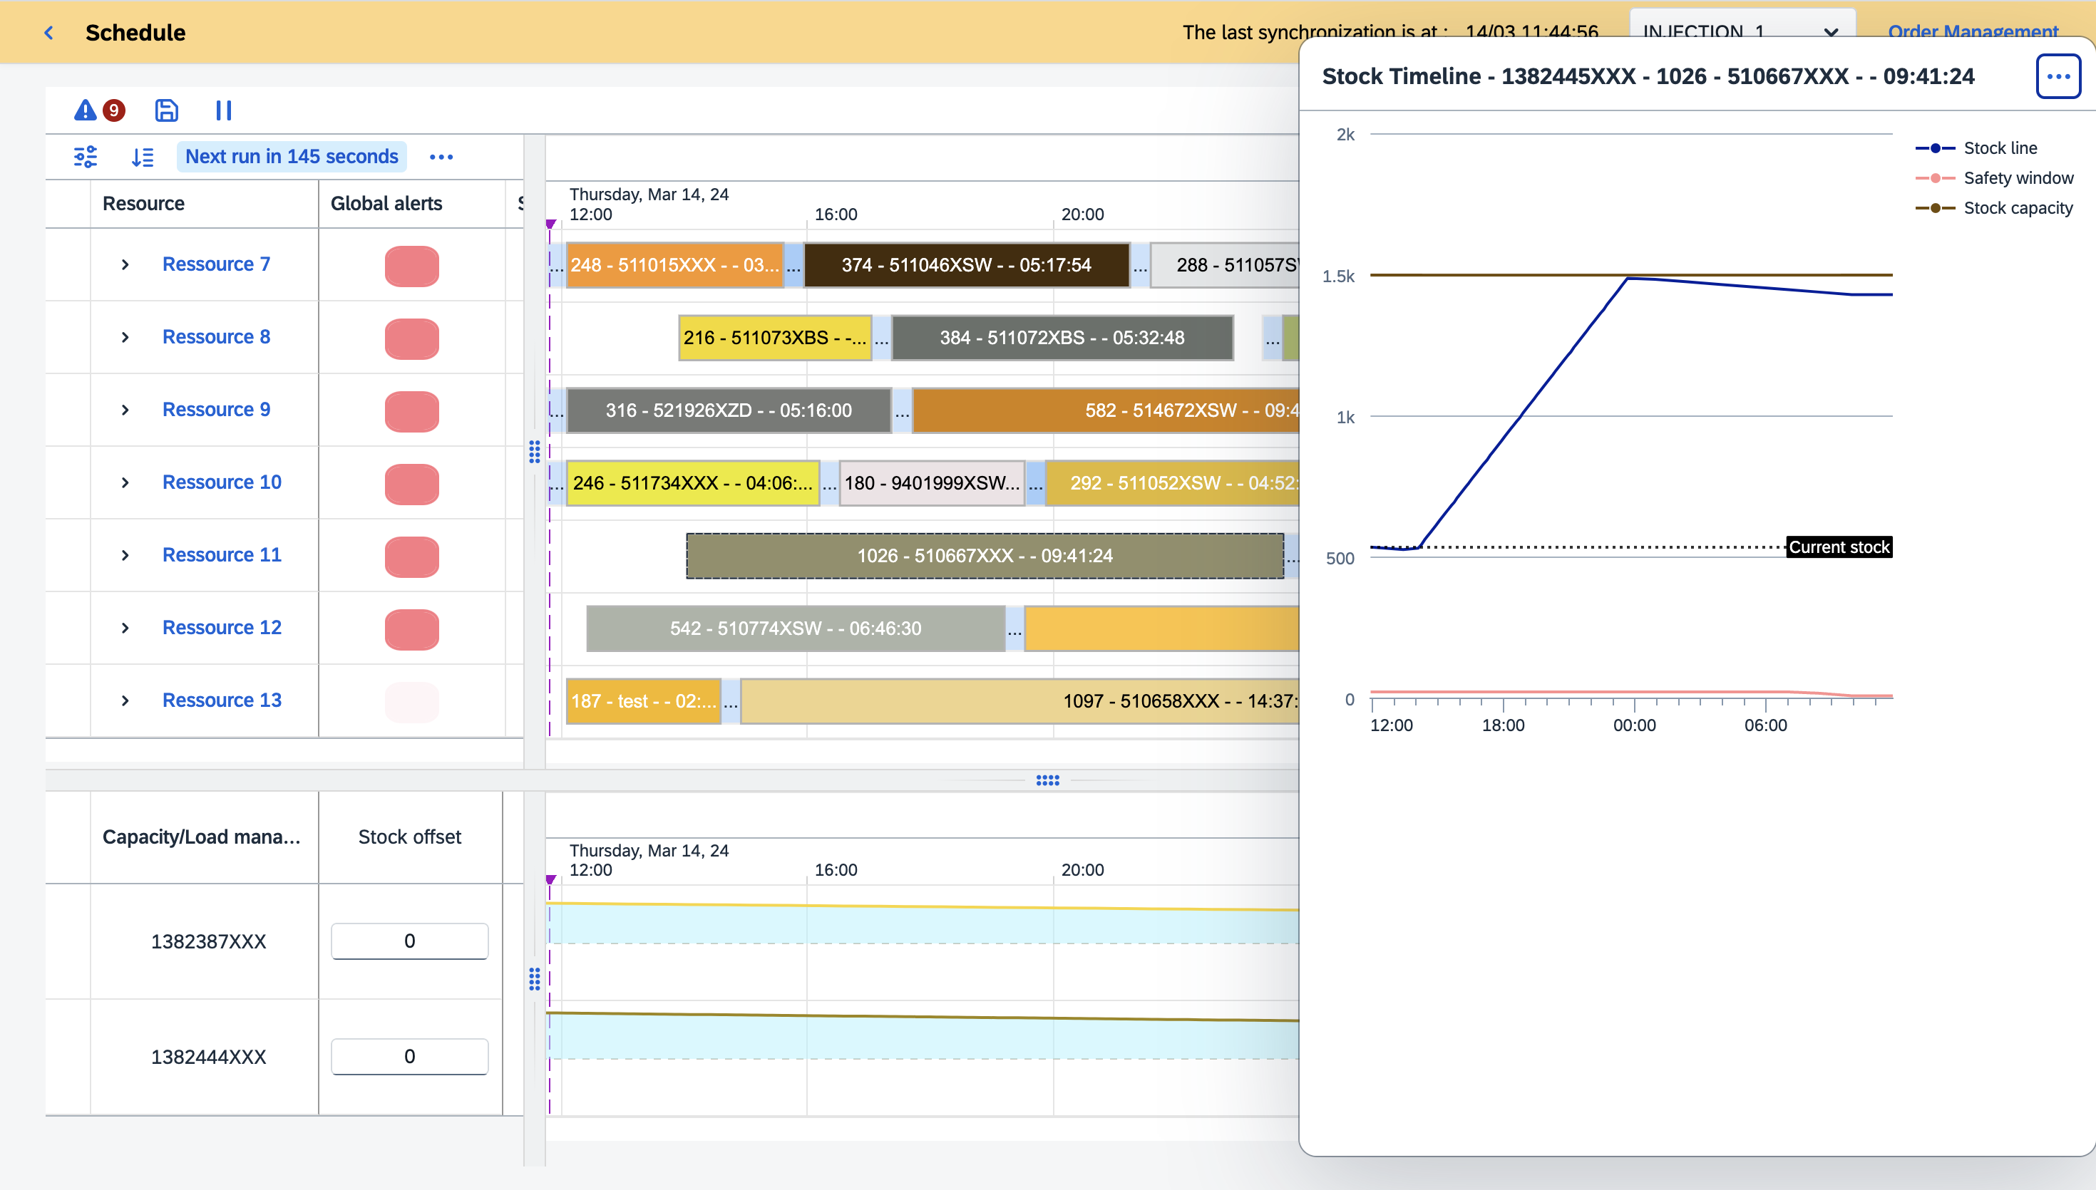This screenshot has width=2096, height=1190.
Task: Open the Ressource 13 link
Action: pyautogui.click(x=222, y=700)
